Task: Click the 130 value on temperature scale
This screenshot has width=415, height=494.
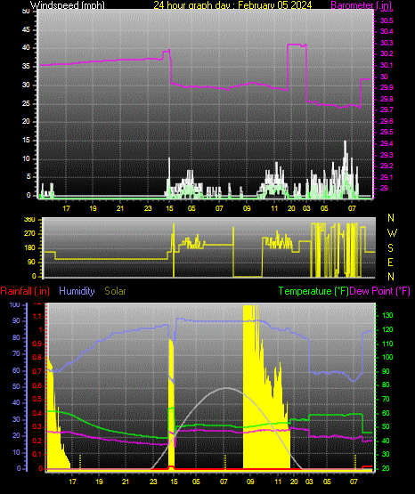Action: click(x=387, y=315)
